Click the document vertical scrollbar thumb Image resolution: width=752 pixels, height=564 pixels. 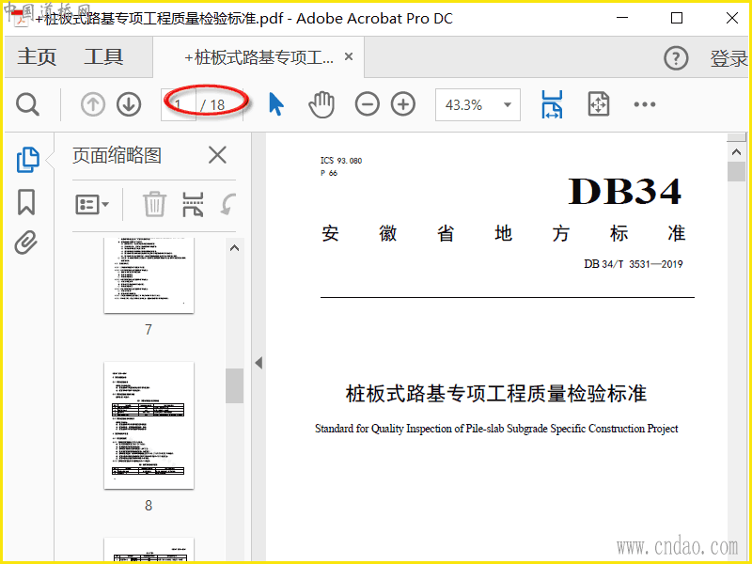pos(737,172)
